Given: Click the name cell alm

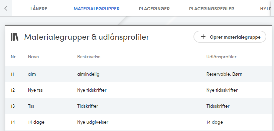Looking at the screenshot, I should click(x=32, y=74).
